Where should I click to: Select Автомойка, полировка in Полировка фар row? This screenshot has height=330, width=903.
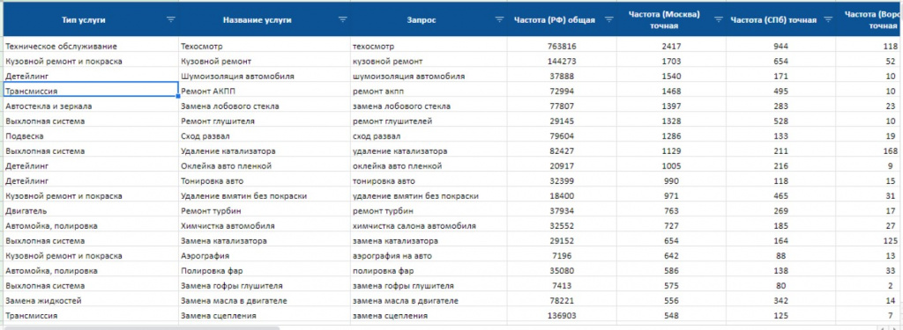click(91, 270)
